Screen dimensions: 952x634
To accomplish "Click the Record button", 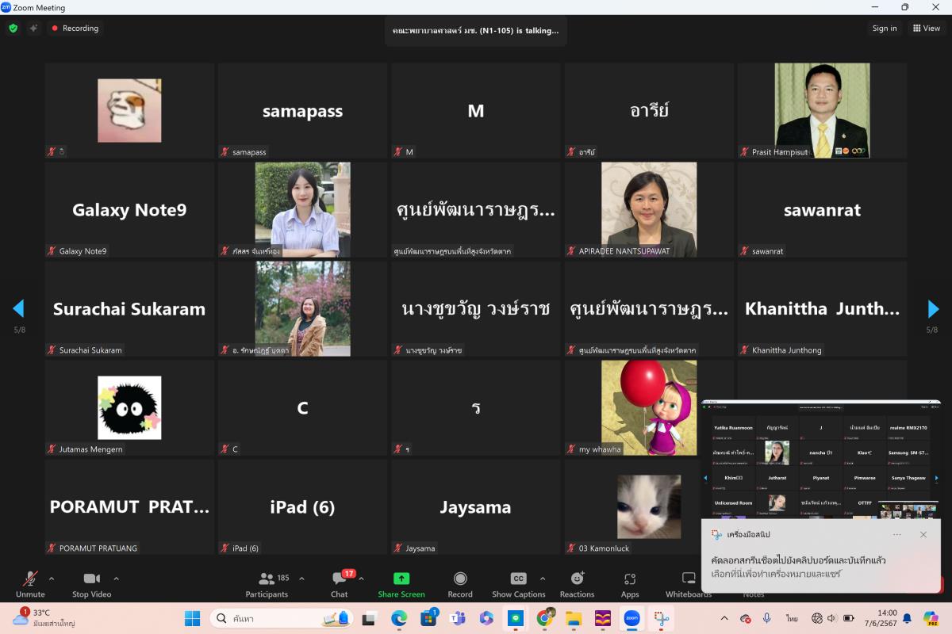I will (460, 583).
